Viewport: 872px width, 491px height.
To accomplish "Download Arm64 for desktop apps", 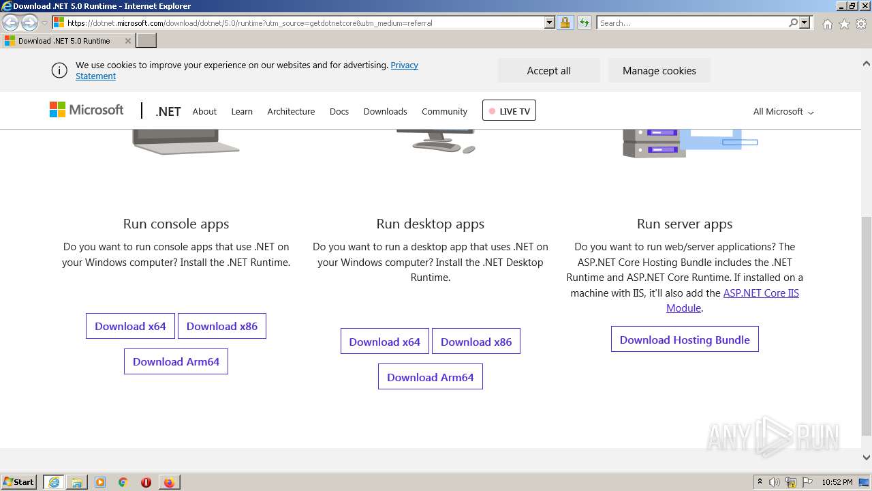I will [x=431, y=377].
